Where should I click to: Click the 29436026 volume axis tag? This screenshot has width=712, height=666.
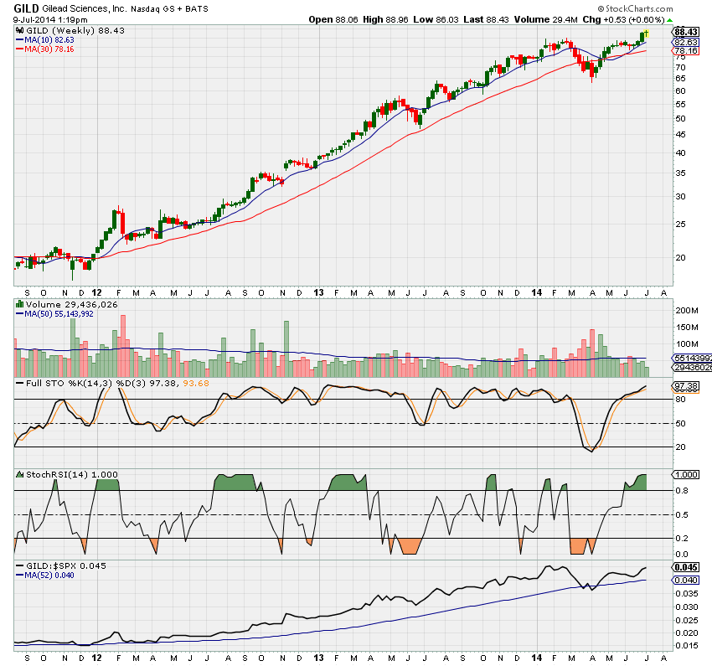[692, 367]
